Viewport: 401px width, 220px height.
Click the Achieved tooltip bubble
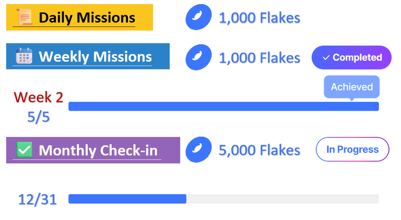pos(351,87)
